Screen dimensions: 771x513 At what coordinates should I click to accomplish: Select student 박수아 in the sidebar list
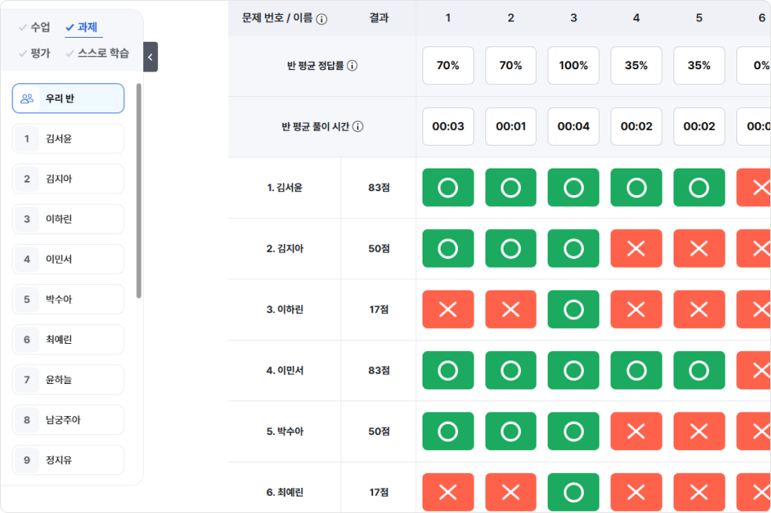pyautogui.click(x=68, y=299)
